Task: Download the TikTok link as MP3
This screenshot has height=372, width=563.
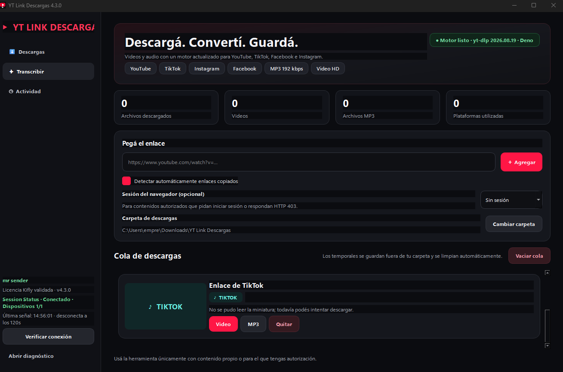Action: [253, 324]
